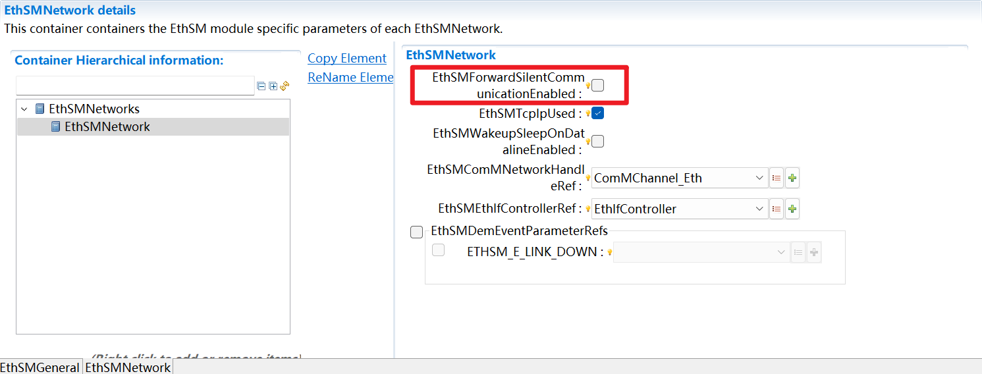Image resolution: width=982 pixels, height=374 pixels.
Task: Tick the EthSMDemEventParameterRefs group checkbox
Action: tap(416, 232)
